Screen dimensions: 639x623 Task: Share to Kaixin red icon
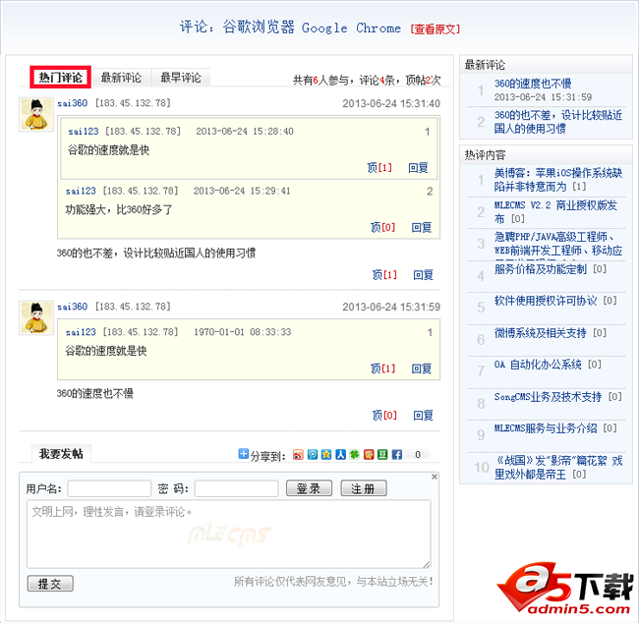point(369,455)
